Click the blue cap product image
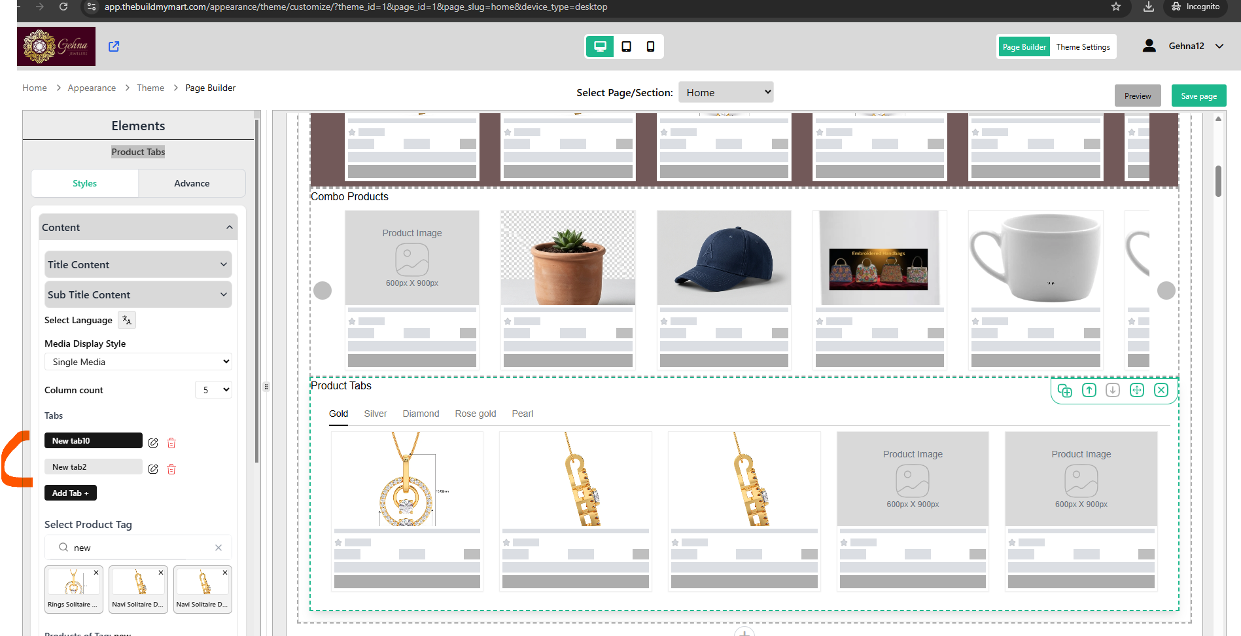The width and height of the screenshot is (1241, 636). (x=724, y=258)
